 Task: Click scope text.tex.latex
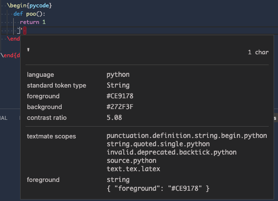click(x=133, y=169)
